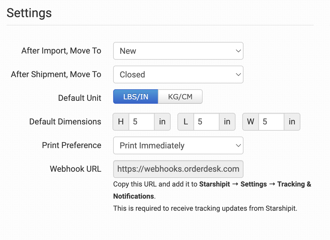Open the After Import, Move To dropdown
330x240 pixels.
click(x=178, y=51)
